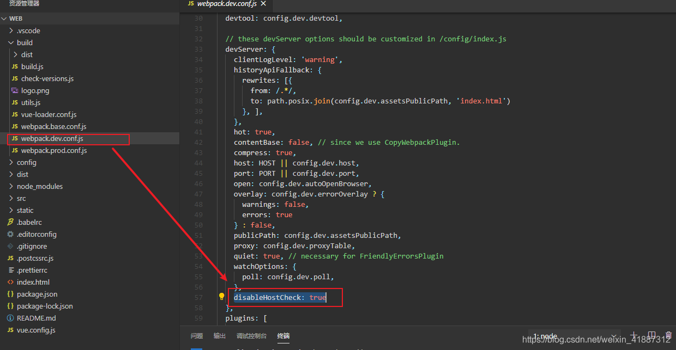
Task: Open a new terminal with the plus icon
Action: (634, 336)
